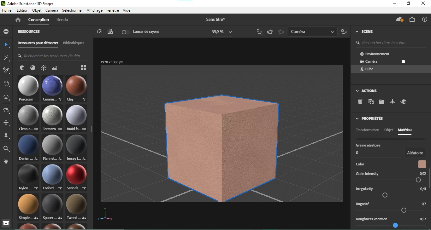The height and width of the screenshot is (230, 431).
Task: Open Tweed material options icon
Action: point(84,218)
